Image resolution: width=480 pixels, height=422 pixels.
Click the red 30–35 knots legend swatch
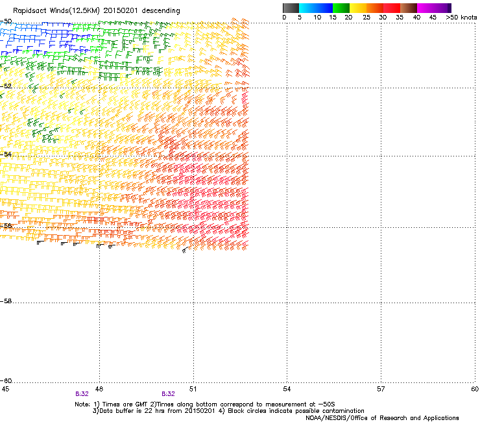(392, 8)
